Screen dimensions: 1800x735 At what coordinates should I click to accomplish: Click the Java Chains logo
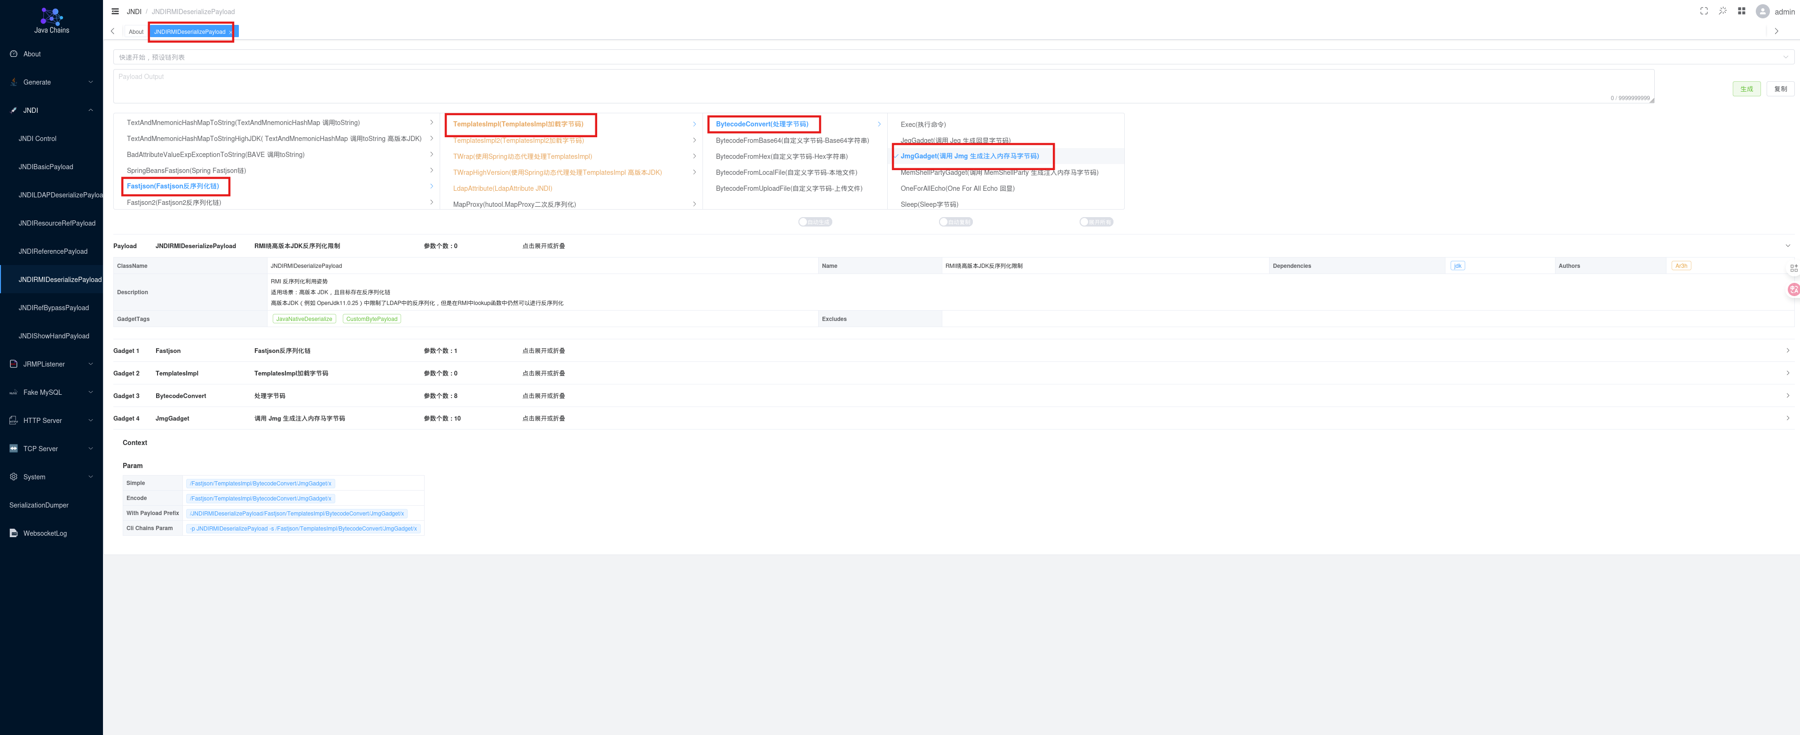tap(52, 20)
